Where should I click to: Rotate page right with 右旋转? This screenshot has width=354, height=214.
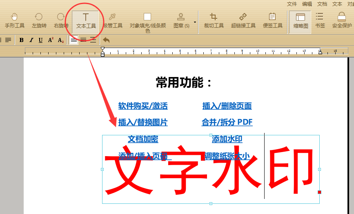coord(61,20)
